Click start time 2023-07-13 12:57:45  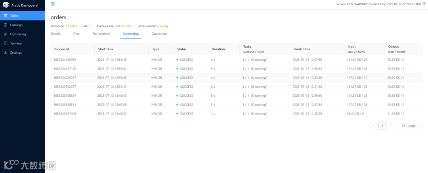[x=112, y=60]
